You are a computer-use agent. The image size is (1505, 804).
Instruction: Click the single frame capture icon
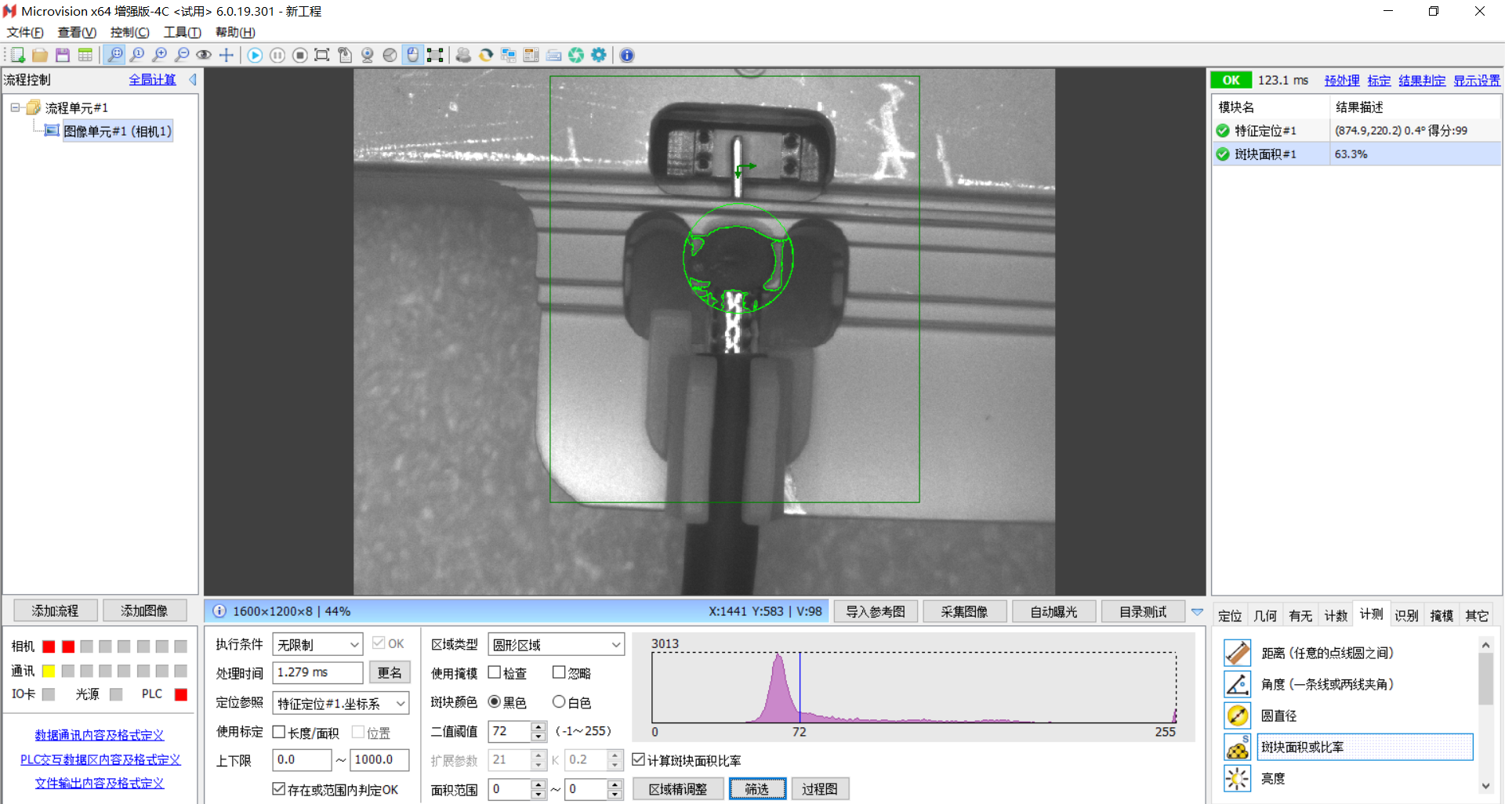(x=322, y=55)
